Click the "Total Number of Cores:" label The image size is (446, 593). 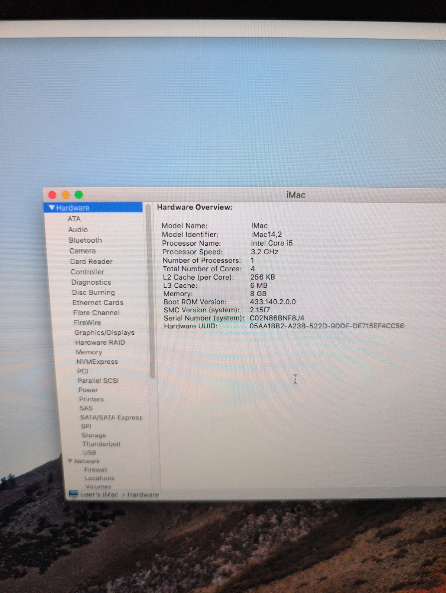pos(202,269)
